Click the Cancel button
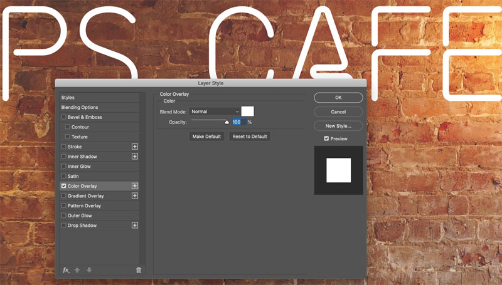Image resolution: width=502 pixels, height=285 pixels. point(338,112)
